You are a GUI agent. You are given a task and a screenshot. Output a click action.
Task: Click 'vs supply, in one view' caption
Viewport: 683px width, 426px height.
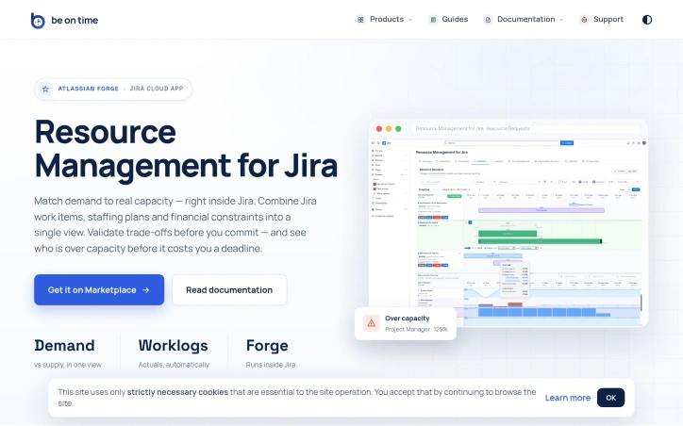click(x=68, y=365)
